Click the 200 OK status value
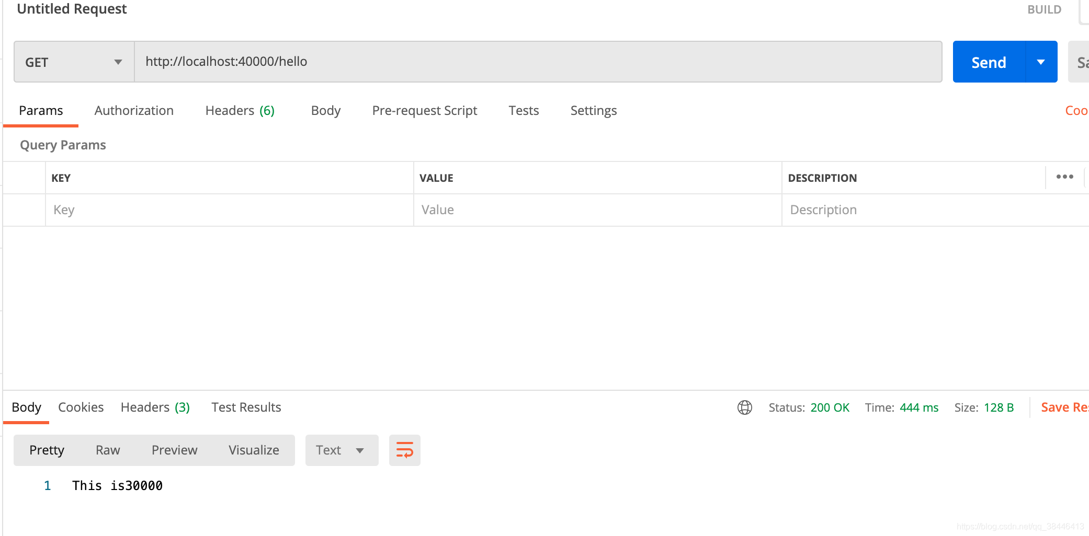 coord(830,407)
